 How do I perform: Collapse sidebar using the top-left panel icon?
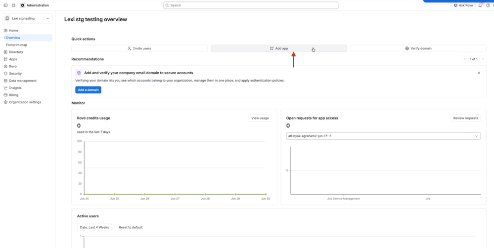coord(5,5)
